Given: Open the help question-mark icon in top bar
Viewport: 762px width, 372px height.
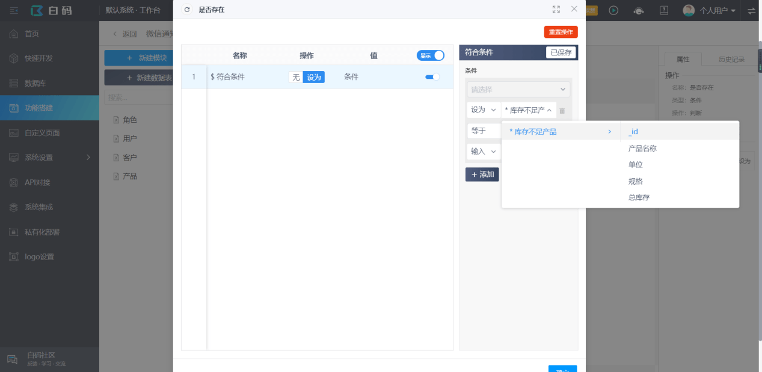Looking at the screenshot, I should pos(664,10).
